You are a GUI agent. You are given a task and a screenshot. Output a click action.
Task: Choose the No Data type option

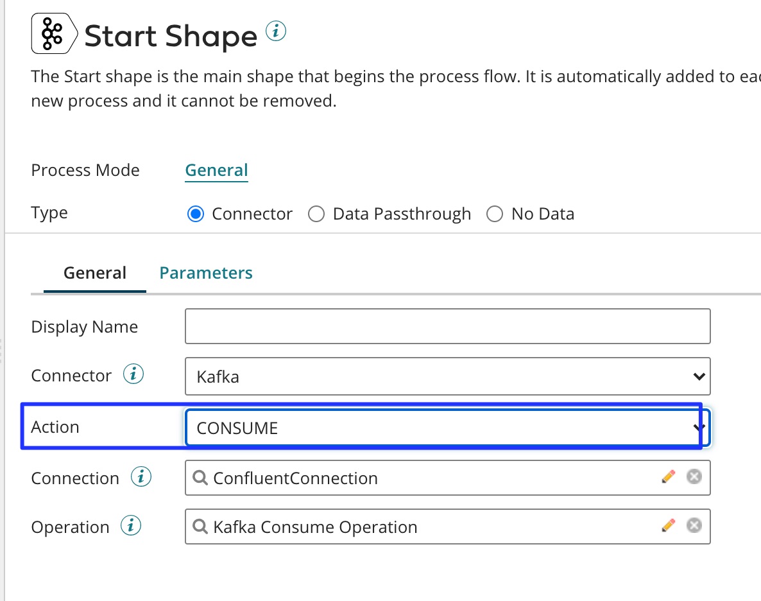click(495, 214)
